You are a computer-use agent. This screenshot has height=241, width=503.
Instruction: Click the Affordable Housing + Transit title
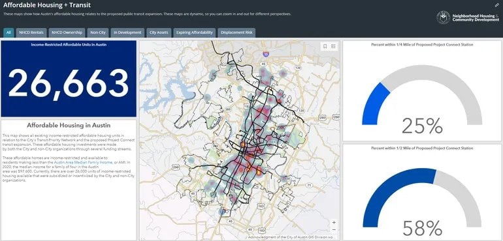[47, 5]
